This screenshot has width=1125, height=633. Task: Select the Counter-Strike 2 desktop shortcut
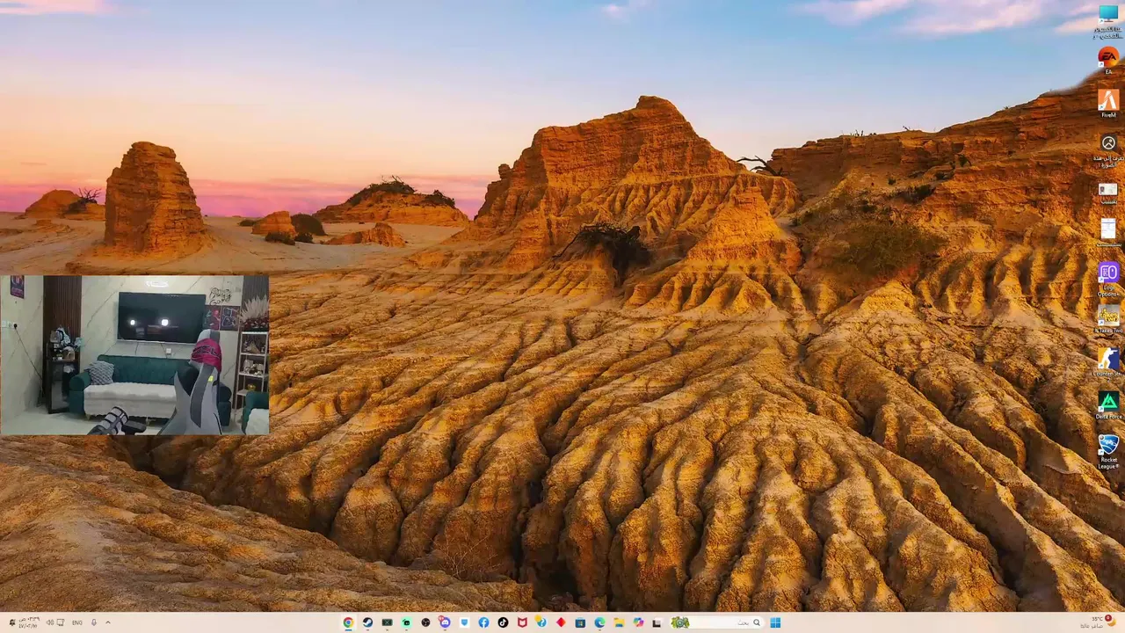pyautogui.click(x=1108, y=363)
